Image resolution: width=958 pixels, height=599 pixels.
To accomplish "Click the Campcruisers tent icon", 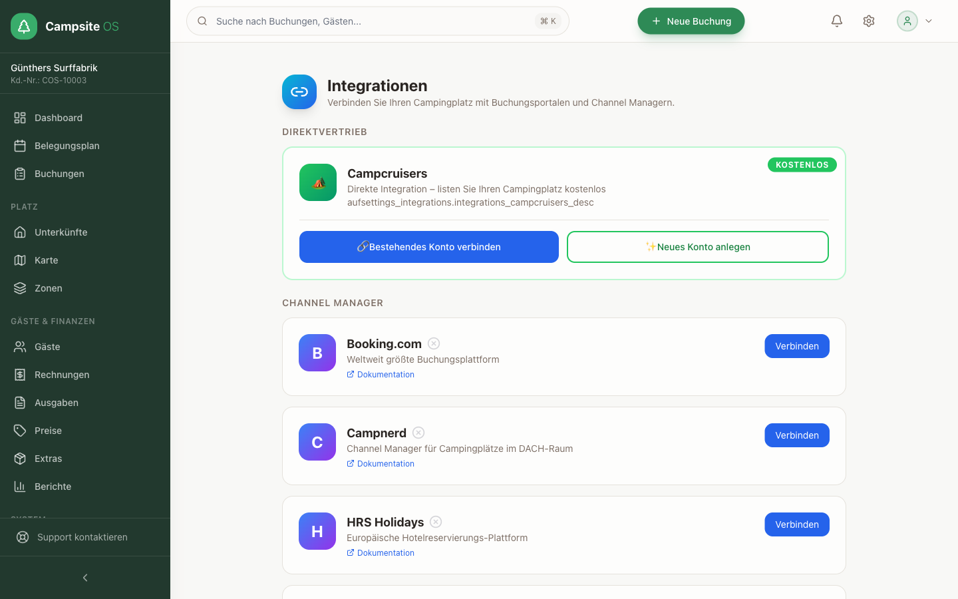I will [318, 182].
